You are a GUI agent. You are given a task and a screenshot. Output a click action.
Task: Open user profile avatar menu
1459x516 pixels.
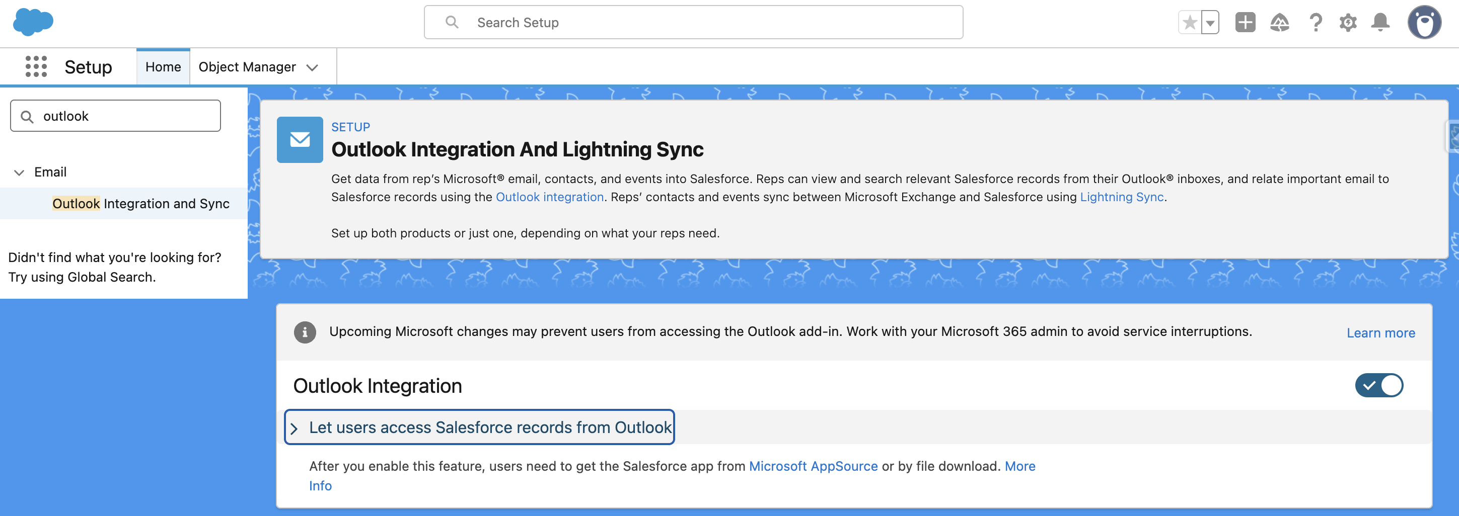coord(1424,23)
